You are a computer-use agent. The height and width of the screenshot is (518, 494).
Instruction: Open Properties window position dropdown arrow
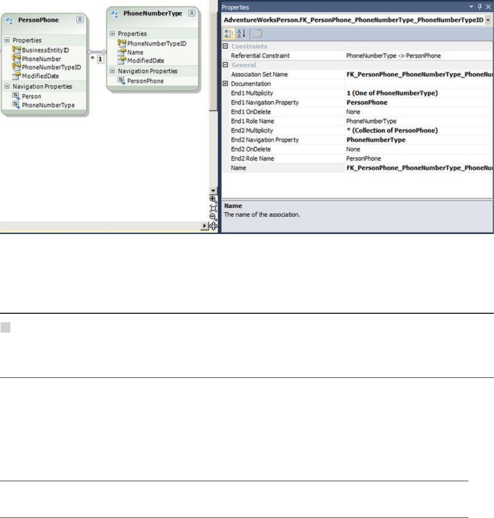click(471, 7)
